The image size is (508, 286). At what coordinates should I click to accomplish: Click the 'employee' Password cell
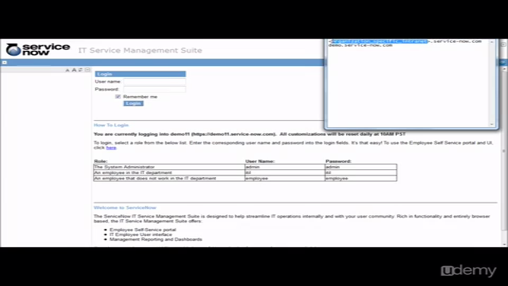[x=360, y=178]
